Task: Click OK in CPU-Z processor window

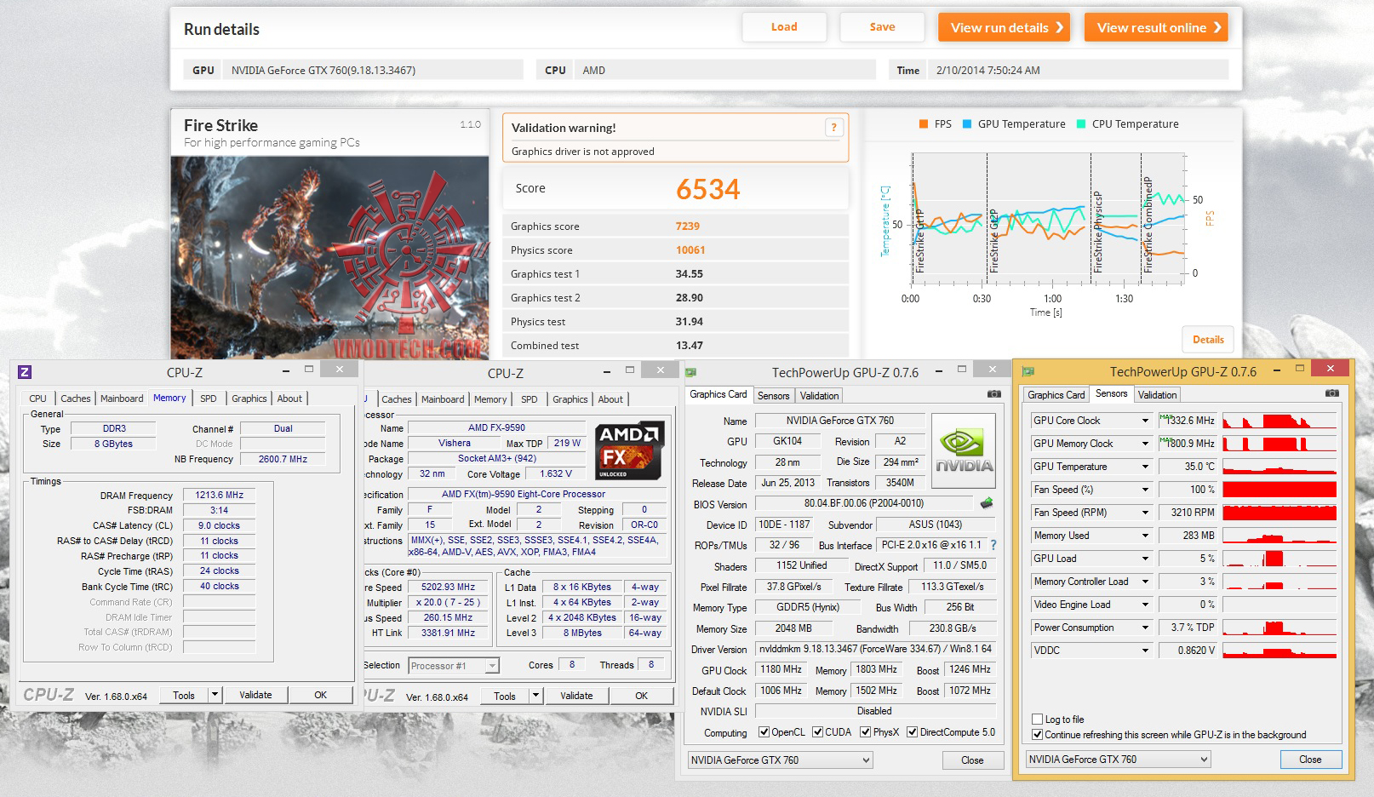Action: click(x=641, y=696)
